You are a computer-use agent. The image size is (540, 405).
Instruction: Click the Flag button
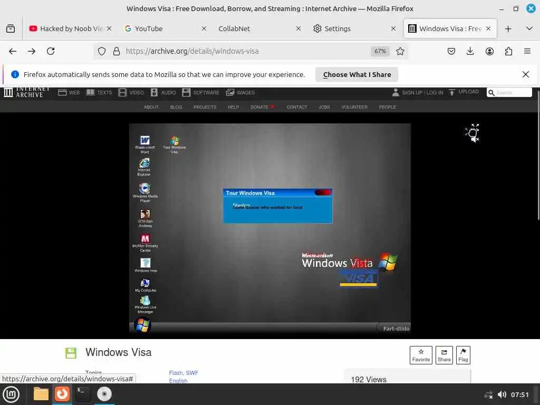tap(463, 355)
